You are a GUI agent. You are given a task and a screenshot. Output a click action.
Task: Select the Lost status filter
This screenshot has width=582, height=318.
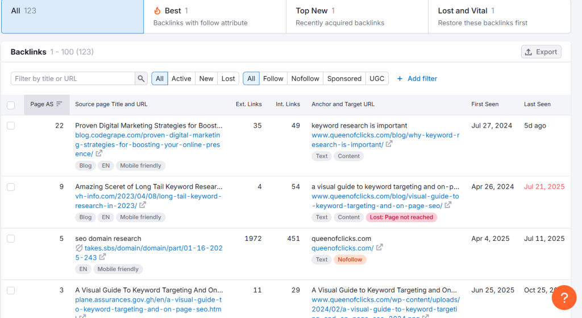click(228, 78)
